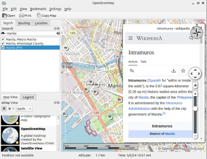Pan the map left with navigation arrow
207x159 pixels.
pyautogui.click(x=192, y=74)
